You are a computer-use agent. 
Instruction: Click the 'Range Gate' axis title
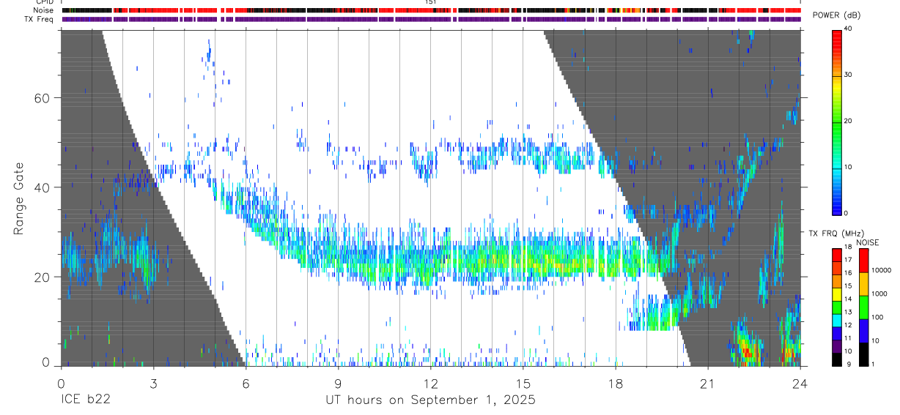[x=19, y=198]
